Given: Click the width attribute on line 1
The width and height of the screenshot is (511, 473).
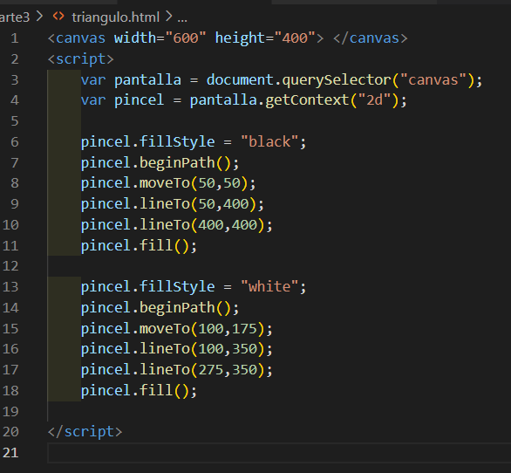Looking at the screenshot, I should click(x=135, y=38).
